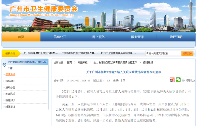Viewport: 197px width, 126px height.
Task: Click the article paragraph beginning 黄某，女
Action: point(123,112)
